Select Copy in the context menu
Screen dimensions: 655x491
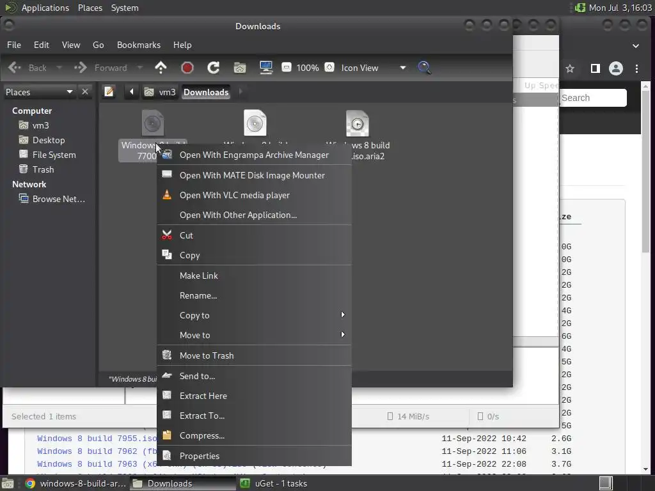254,255
